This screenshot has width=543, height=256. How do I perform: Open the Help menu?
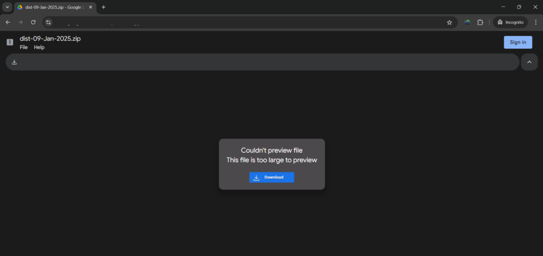[x=39, y=47]
